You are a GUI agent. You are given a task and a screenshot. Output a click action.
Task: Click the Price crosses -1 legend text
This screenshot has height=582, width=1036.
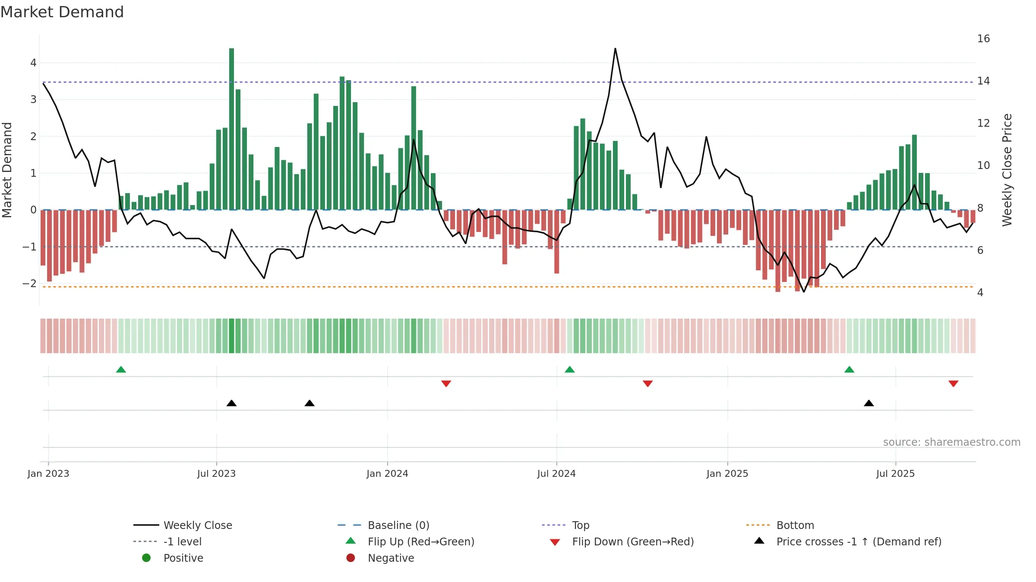859,541
